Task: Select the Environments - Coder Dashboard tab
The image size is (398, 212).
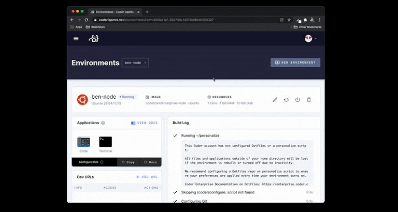Action: tap(115, 12)
